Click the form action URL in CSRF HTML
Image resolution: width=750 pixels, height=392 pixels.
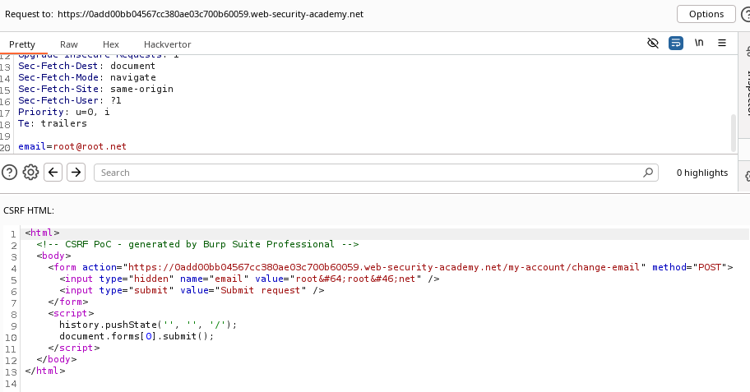pos(384,267)
